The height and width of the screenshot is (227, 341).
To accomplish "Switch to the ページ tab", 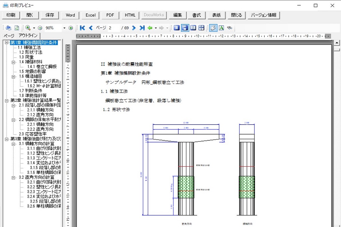I will [x=9, y=36].
